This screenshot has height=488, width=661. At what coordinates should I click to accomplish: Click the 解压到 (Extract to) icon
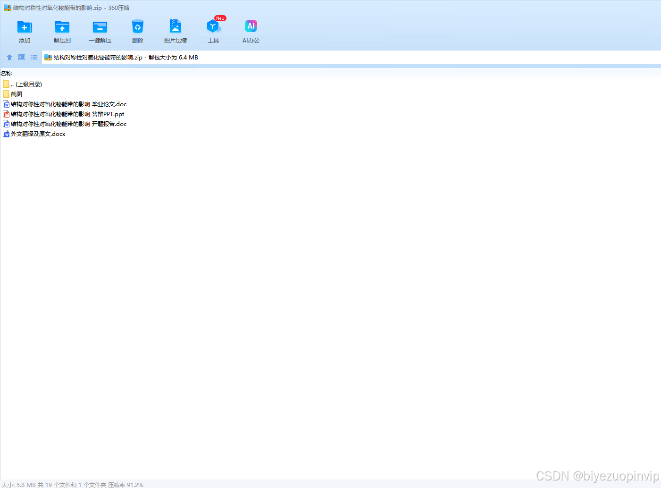click(x=62, y=27)
